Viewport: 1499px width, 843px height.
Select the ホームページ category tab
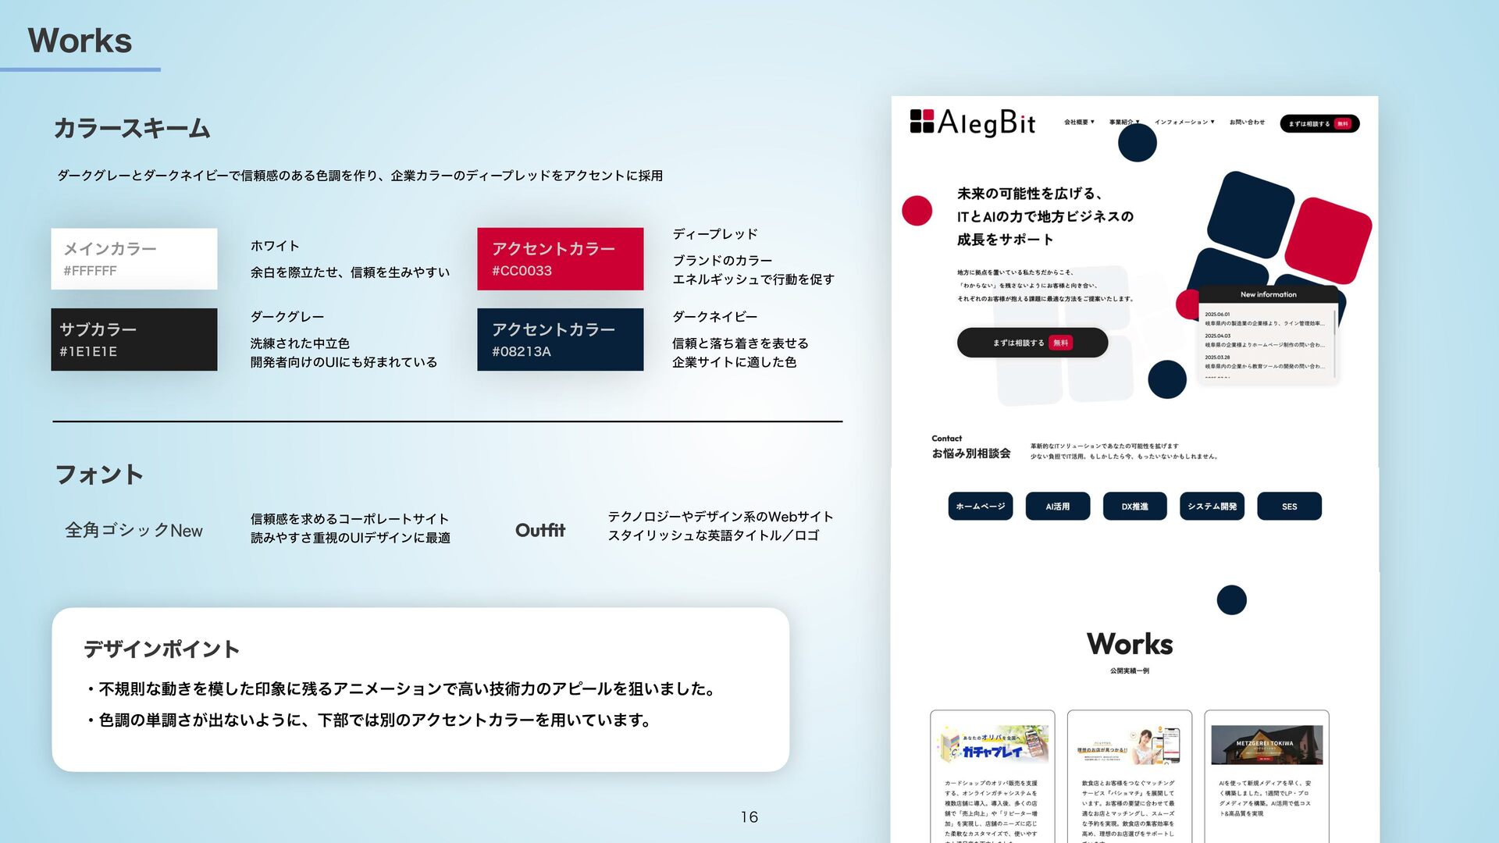(x=980, y=507)
